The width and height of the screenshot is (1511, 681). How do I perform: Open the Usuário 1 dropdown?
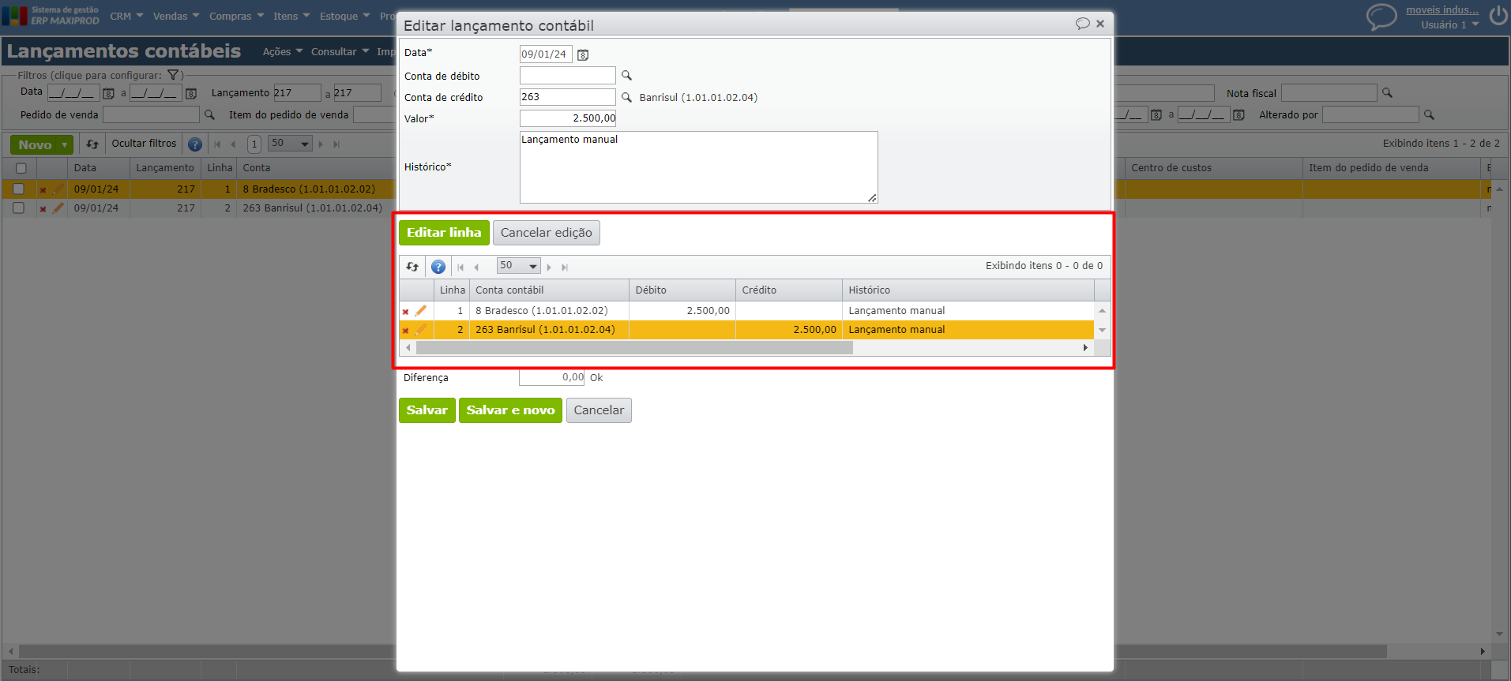click(1450, 25)
